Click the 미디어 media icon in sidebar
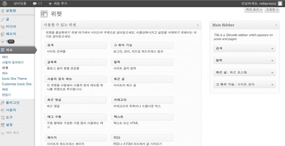The width and height of the screenshot is (285, 146). [x=3, y=27]
